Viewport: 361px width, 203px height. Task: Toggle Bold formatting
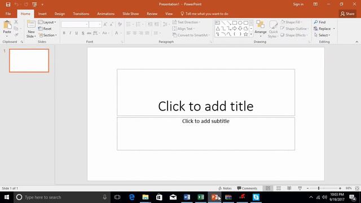pyautogui.click(x=64, y=33)
